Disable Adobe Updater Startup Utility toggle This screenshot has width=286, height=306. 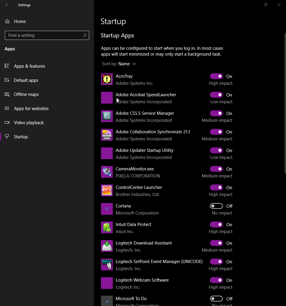coord(216,150)
